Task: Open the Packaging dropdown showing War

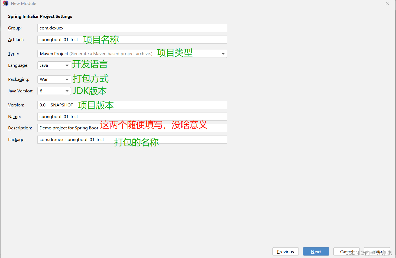Action: pyautogui.click(x=54, y=79)
